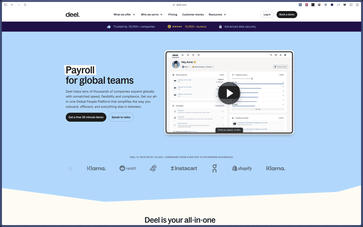
Task: Click the Log in button
Action: pyautogui.click(x=267, y=14)
